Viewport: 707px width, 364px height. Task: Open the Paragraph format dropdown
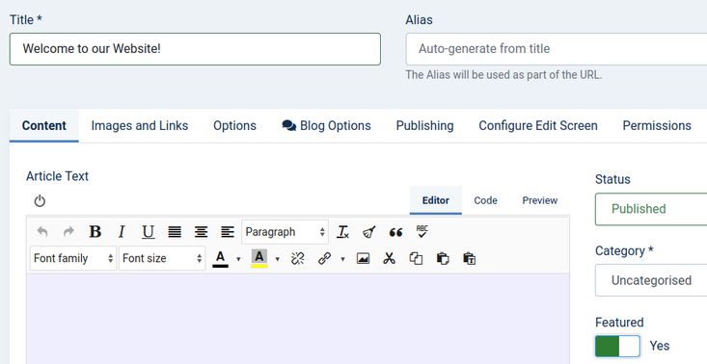coord(285,232)
